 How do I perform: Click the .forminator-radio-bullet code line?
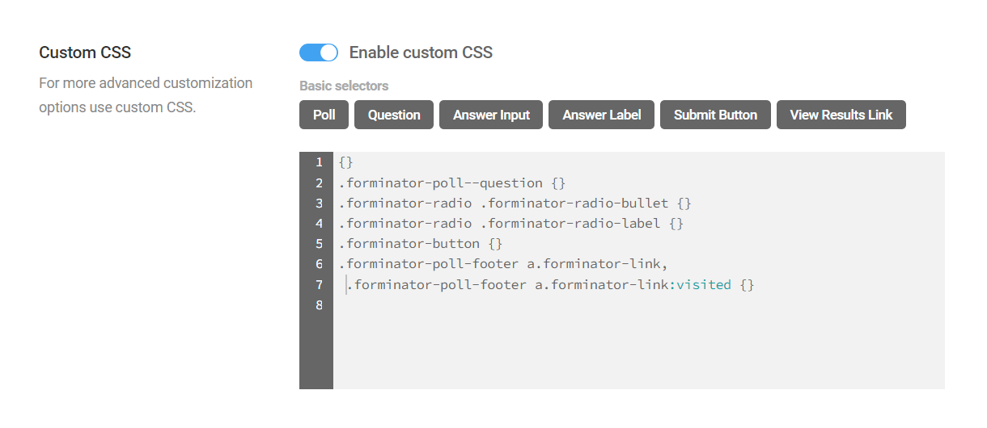[x=515, y=203]
